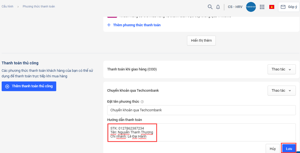Click the help icon beside Đặt tên phương thức
This screenshot has height=153, width=300.
[x=142, y=102]
